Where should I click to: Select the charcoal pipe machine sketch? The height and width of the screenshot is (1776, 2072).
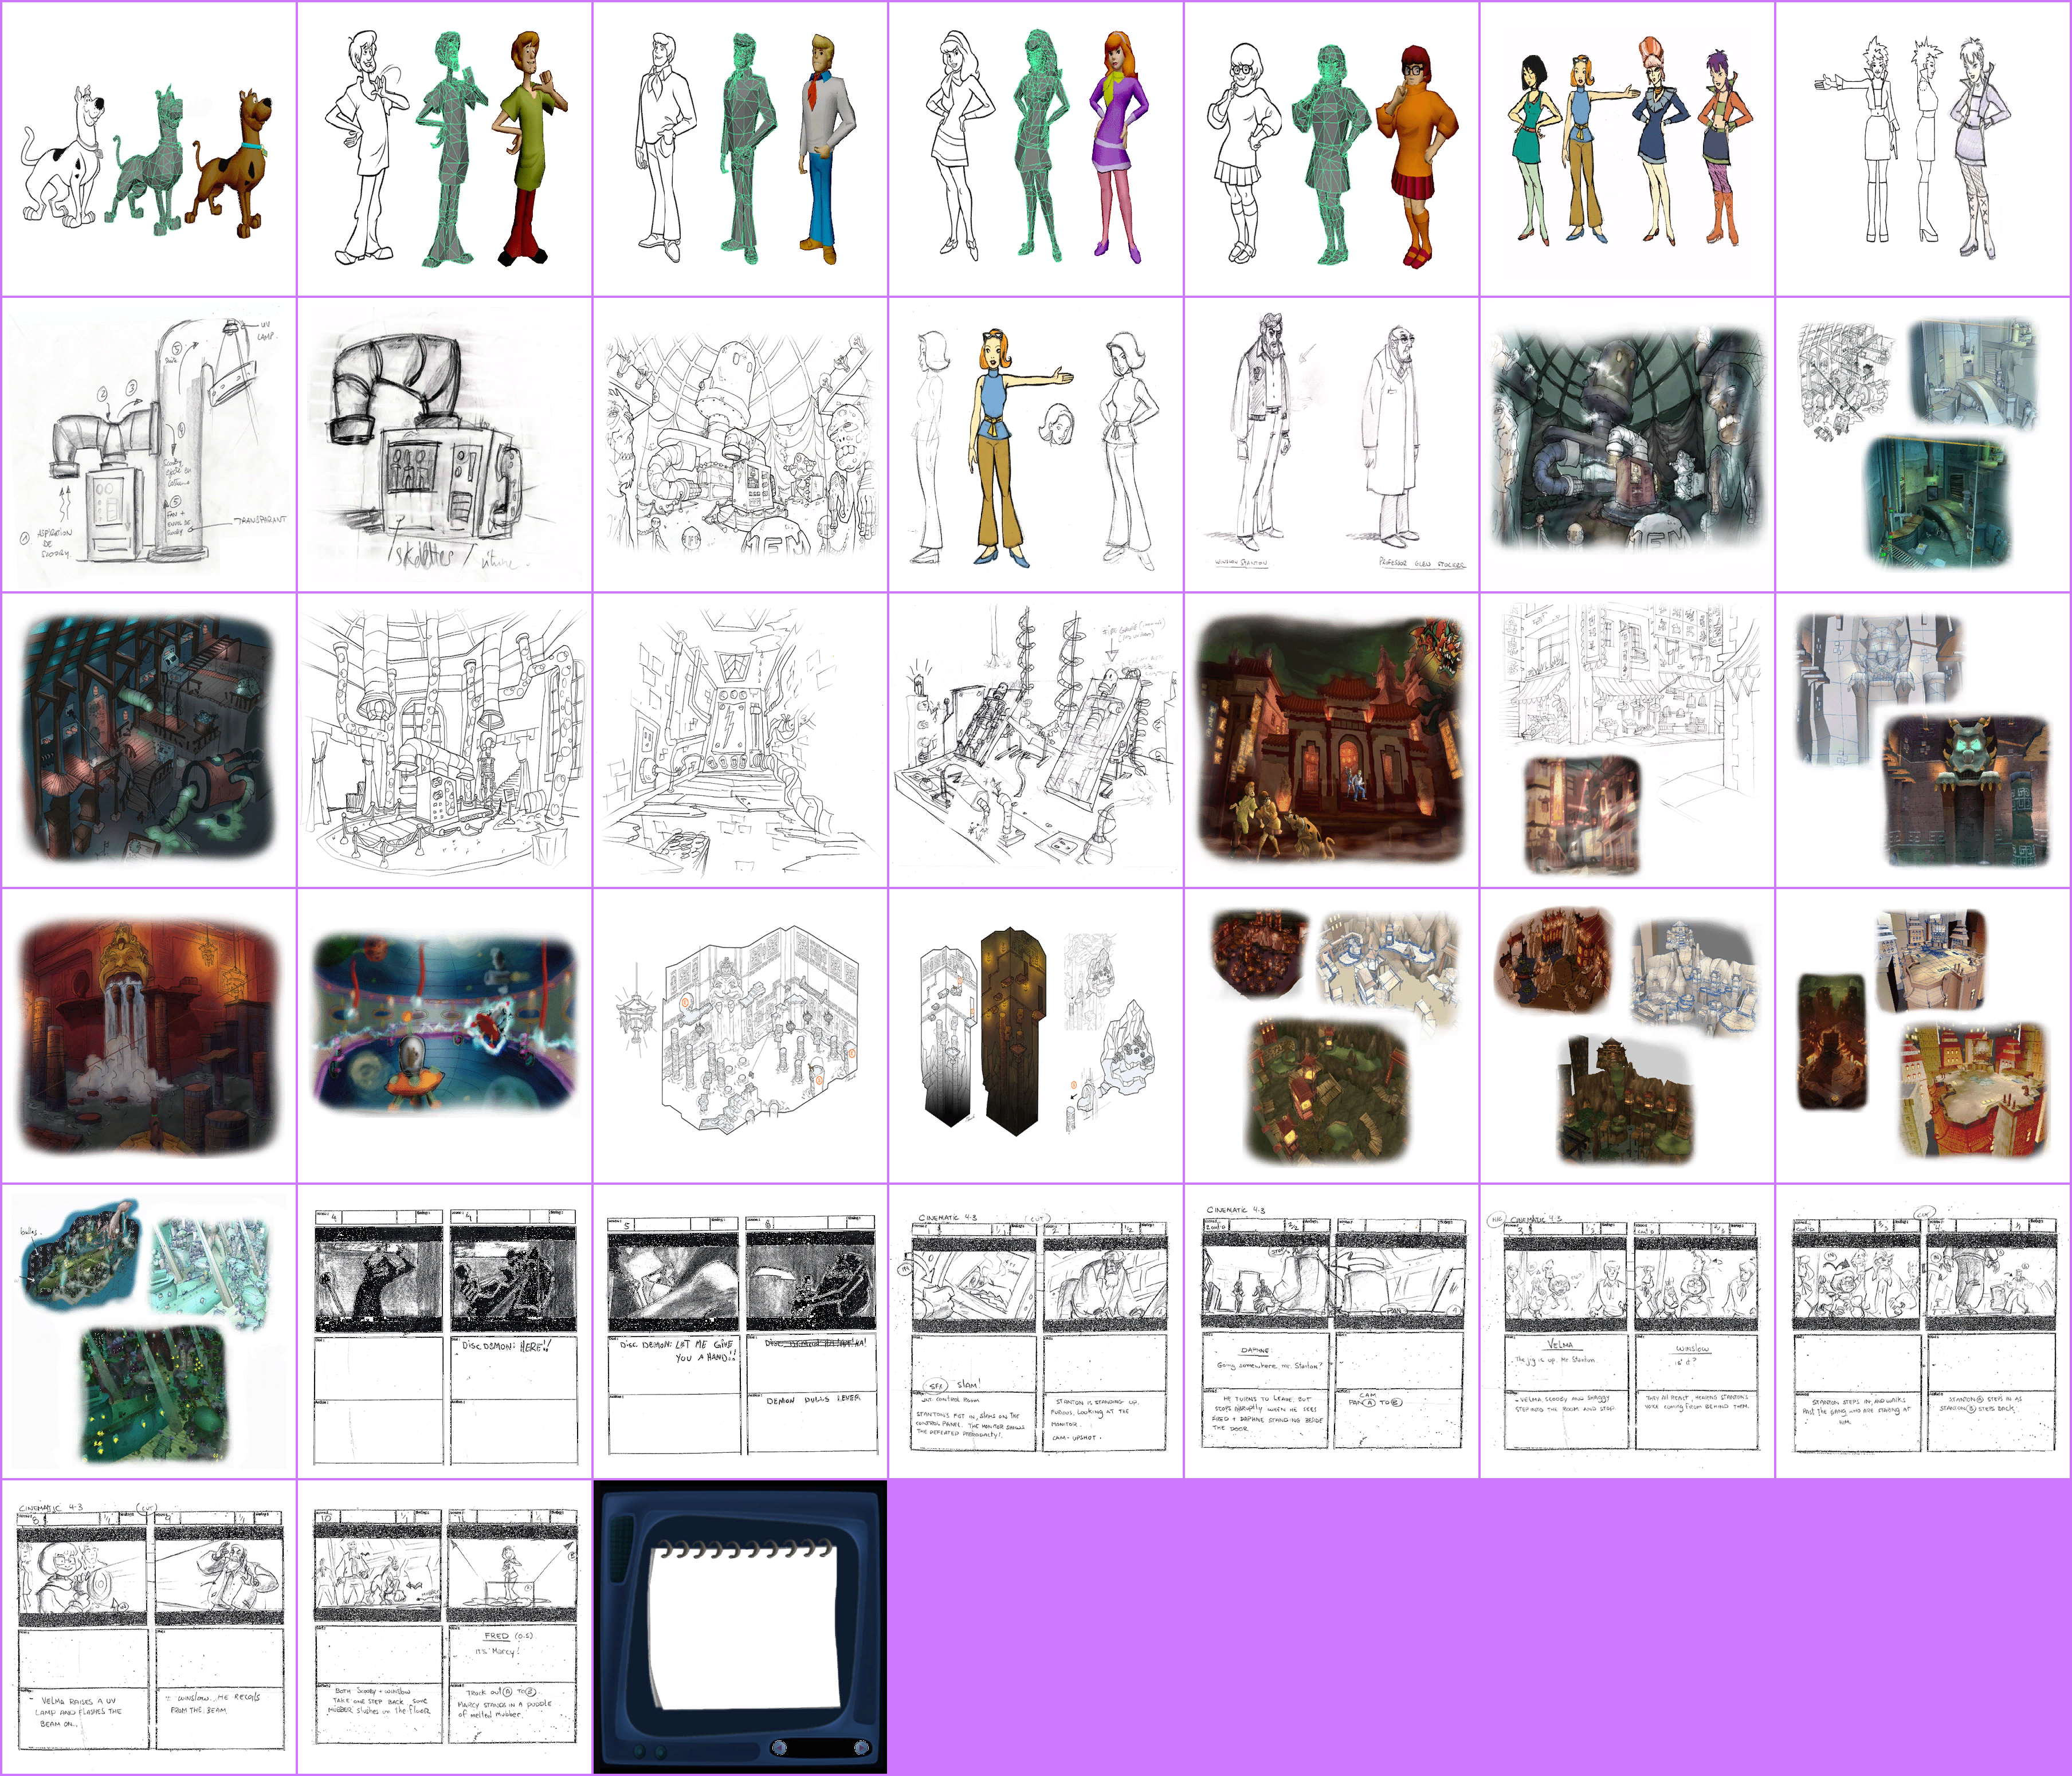[444, 444]
